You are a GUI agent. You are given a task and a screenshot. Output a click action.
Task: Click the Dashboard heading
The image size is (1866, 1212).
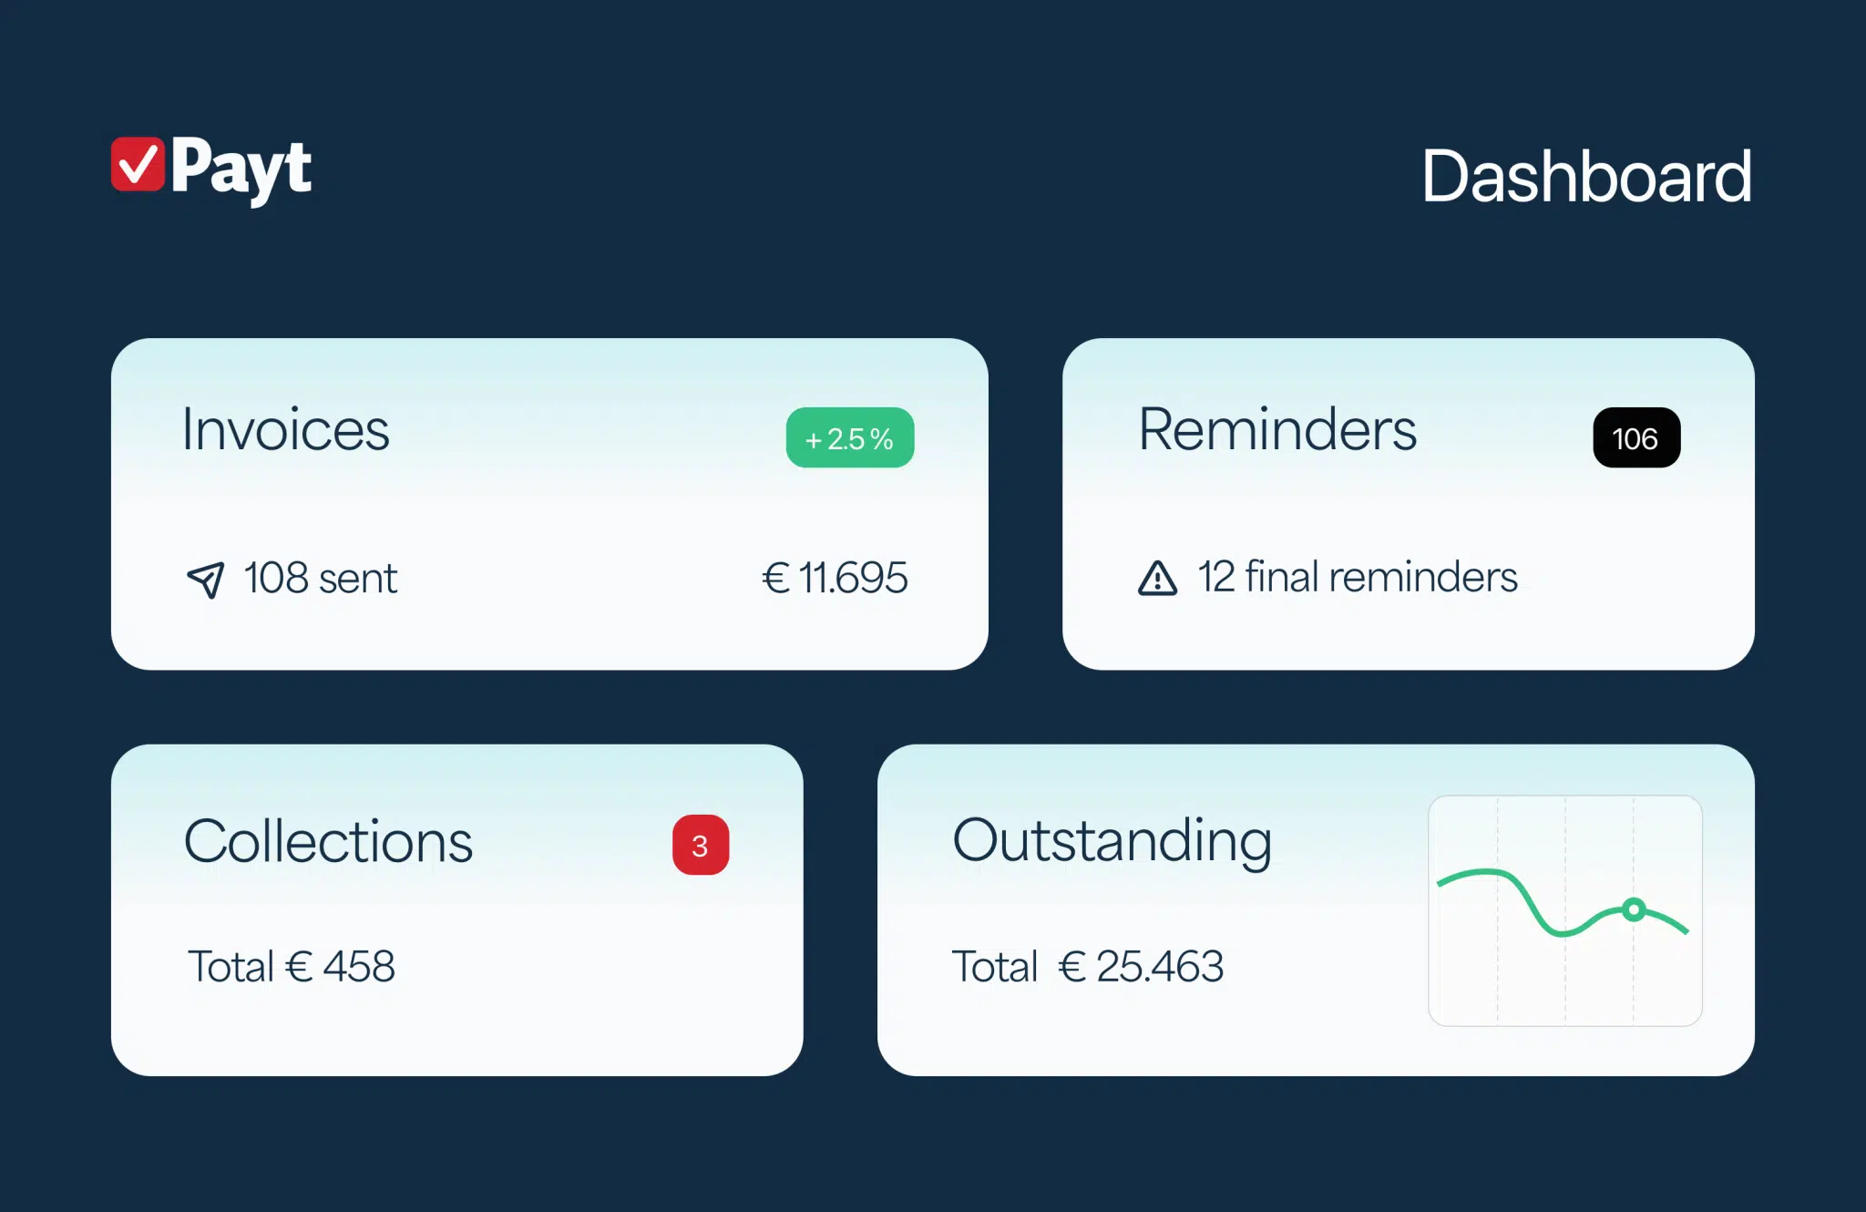point(1586,176)
